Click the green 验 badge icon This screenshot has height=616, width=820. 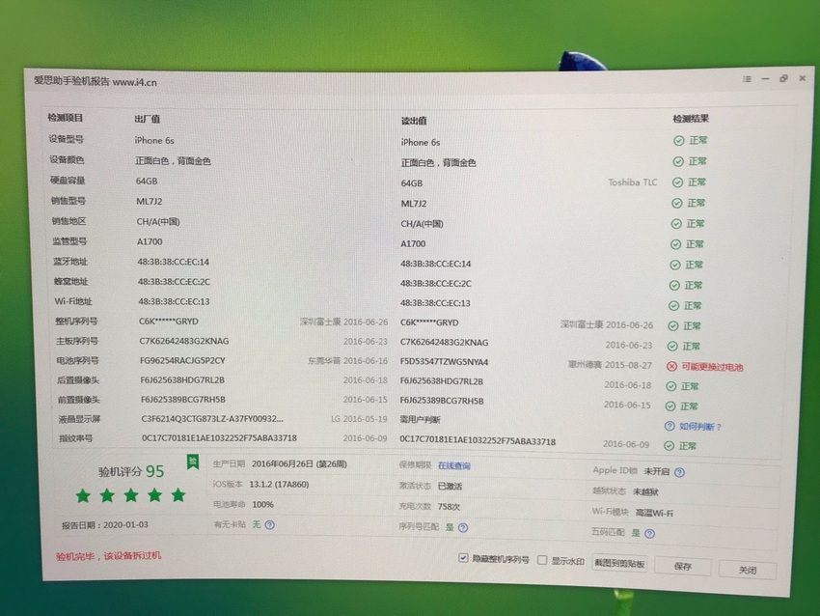(x=193, y=462)
